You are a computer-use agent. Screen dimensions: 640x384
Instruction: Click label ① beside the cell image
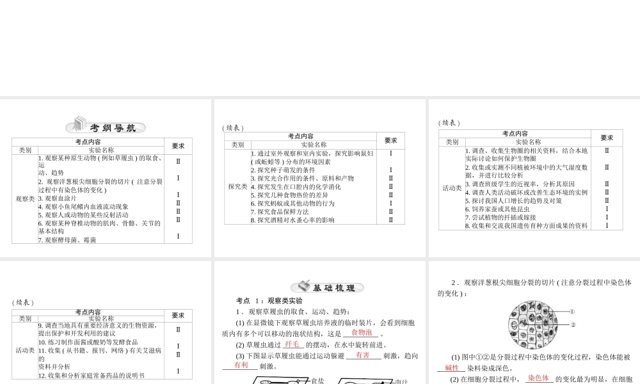[x=572, y=312]
